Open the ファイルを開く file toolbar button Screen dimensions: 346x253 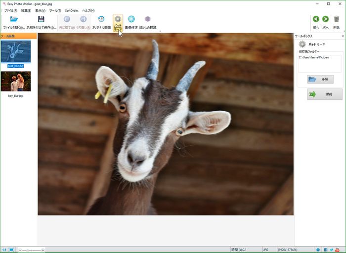[14, 23]
